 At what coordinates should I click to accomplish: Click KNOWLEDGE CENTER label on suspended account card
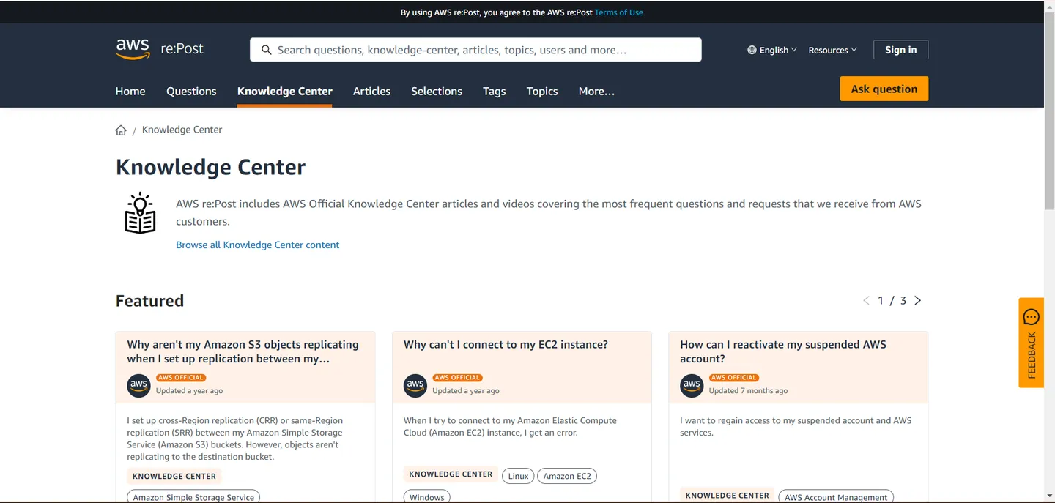pyautogui.click(x=728, y=495)
